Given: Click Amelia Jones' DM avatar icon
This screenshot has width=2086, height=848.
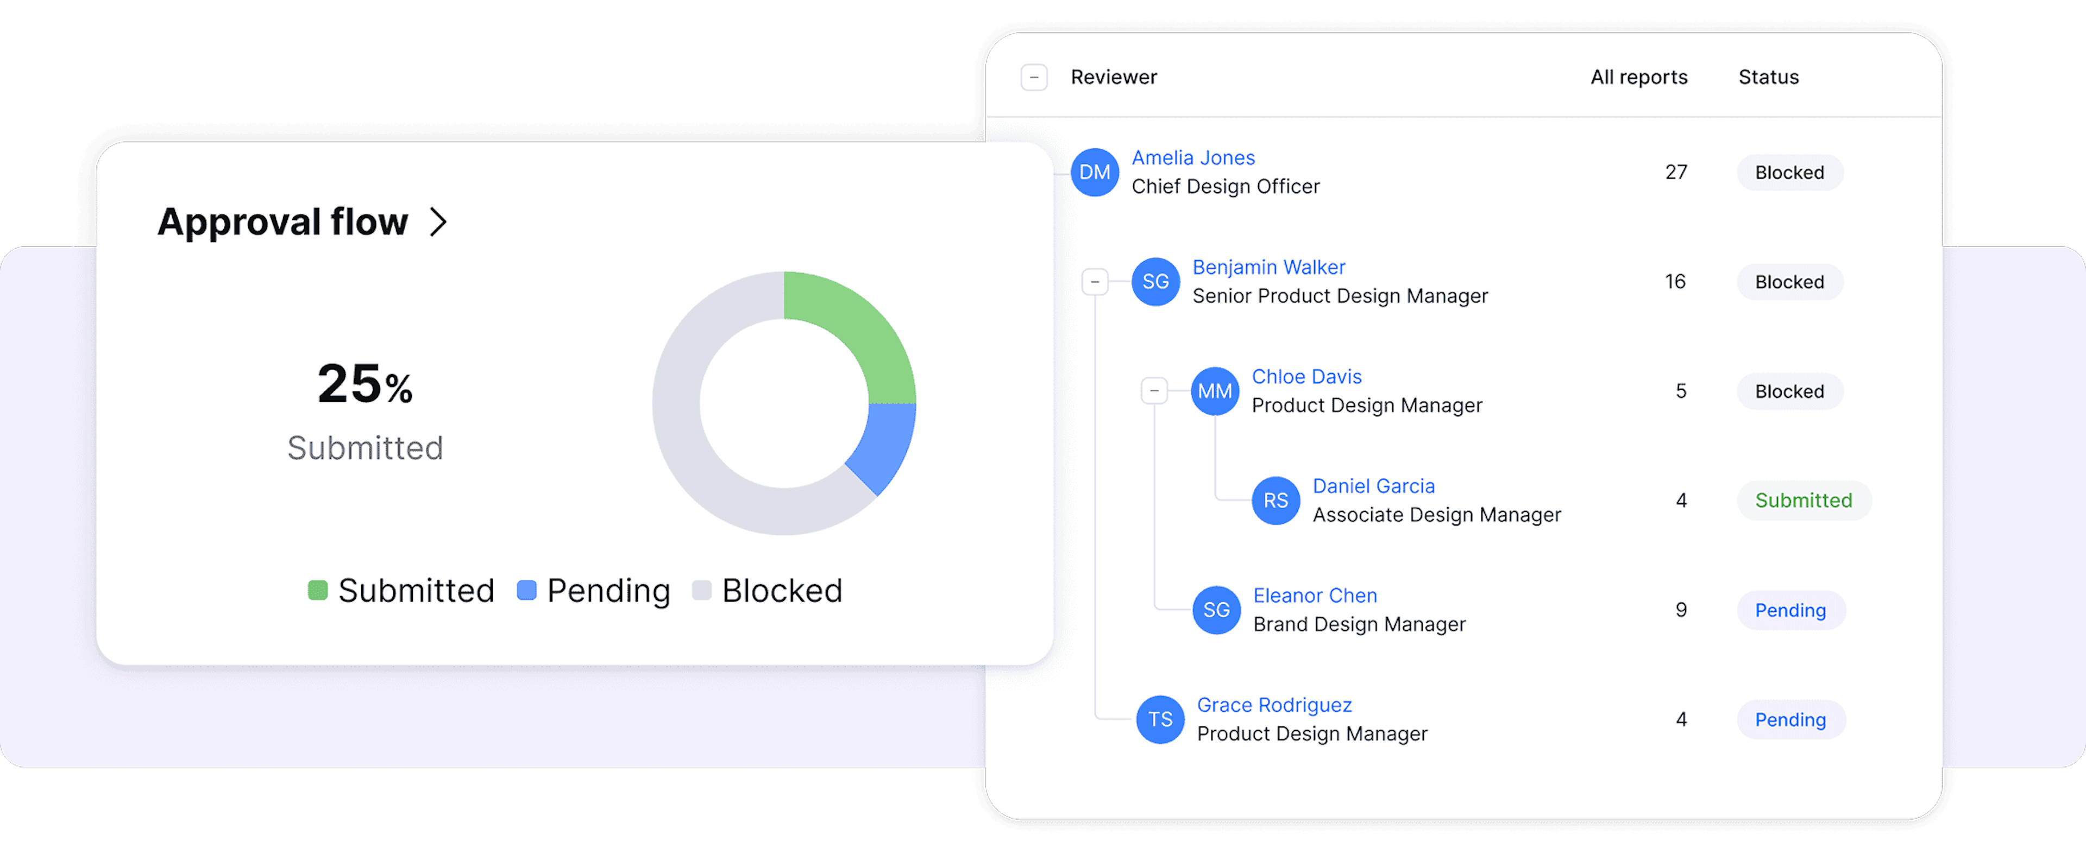Looking at the screenshot, I should (x=1094, y=172).
